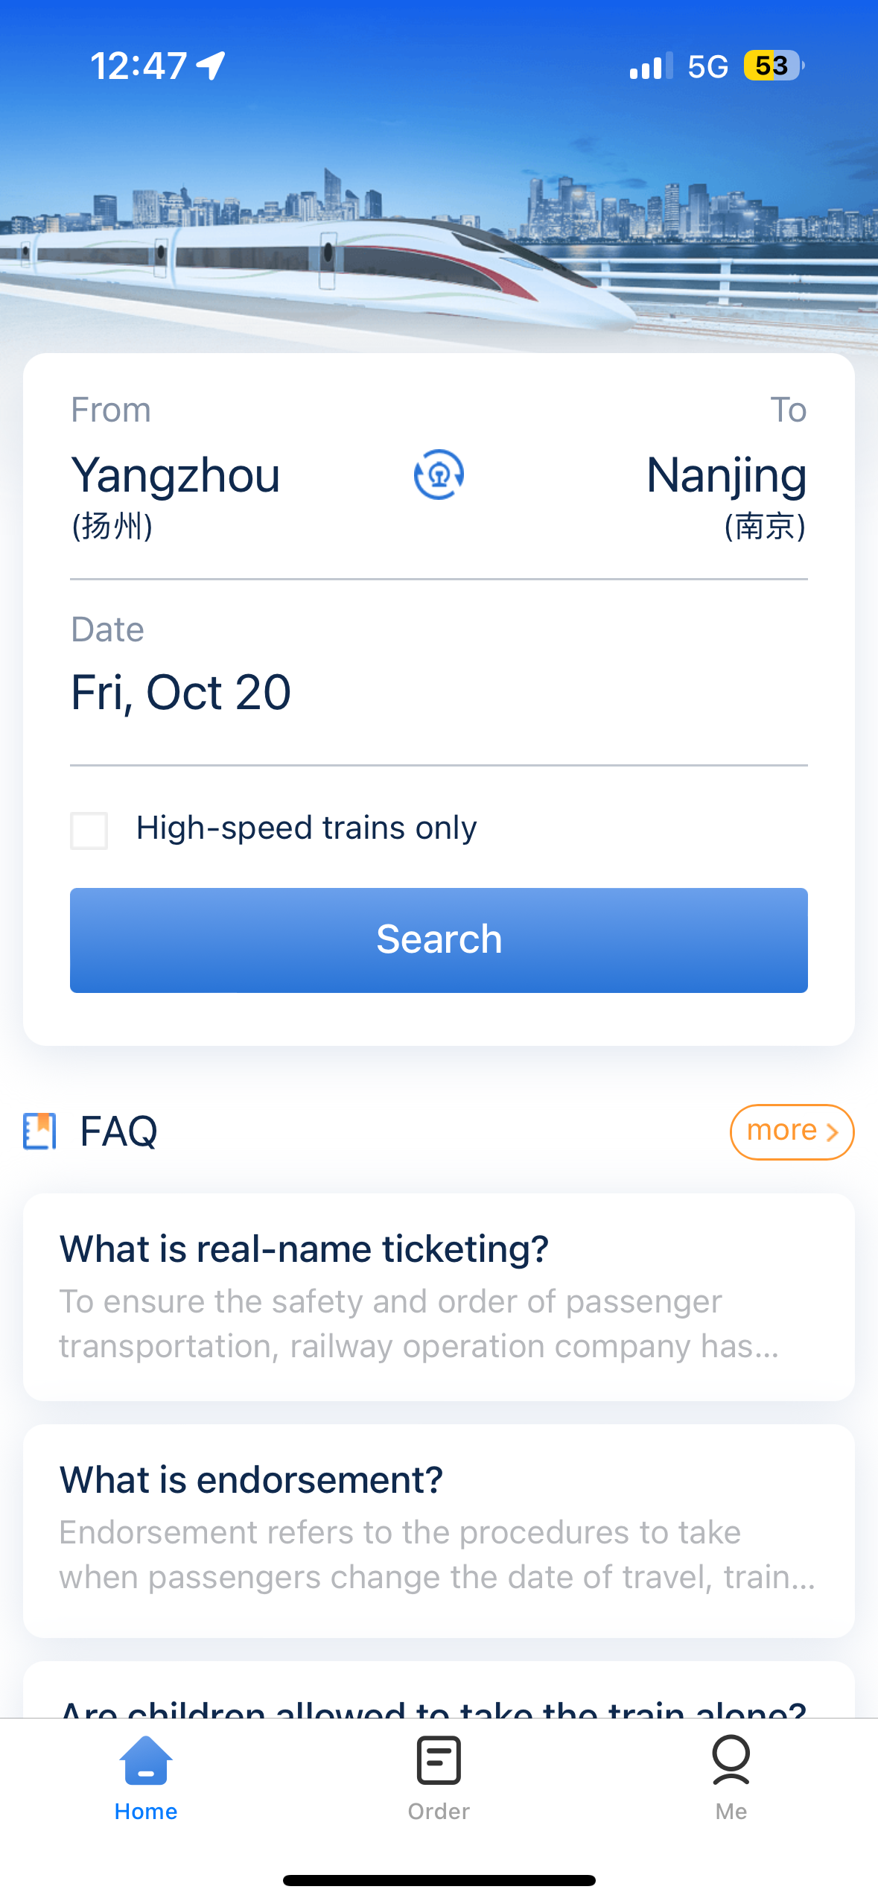Expand more FAQ entries
Viewport: 878px width, 1904px height.
click(x=792, y=1132)
